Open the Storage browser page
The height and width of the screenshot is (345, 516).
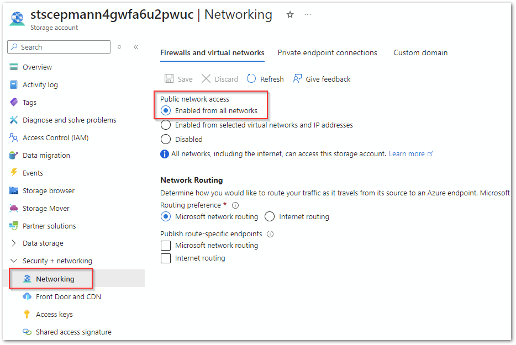[48, 190]
